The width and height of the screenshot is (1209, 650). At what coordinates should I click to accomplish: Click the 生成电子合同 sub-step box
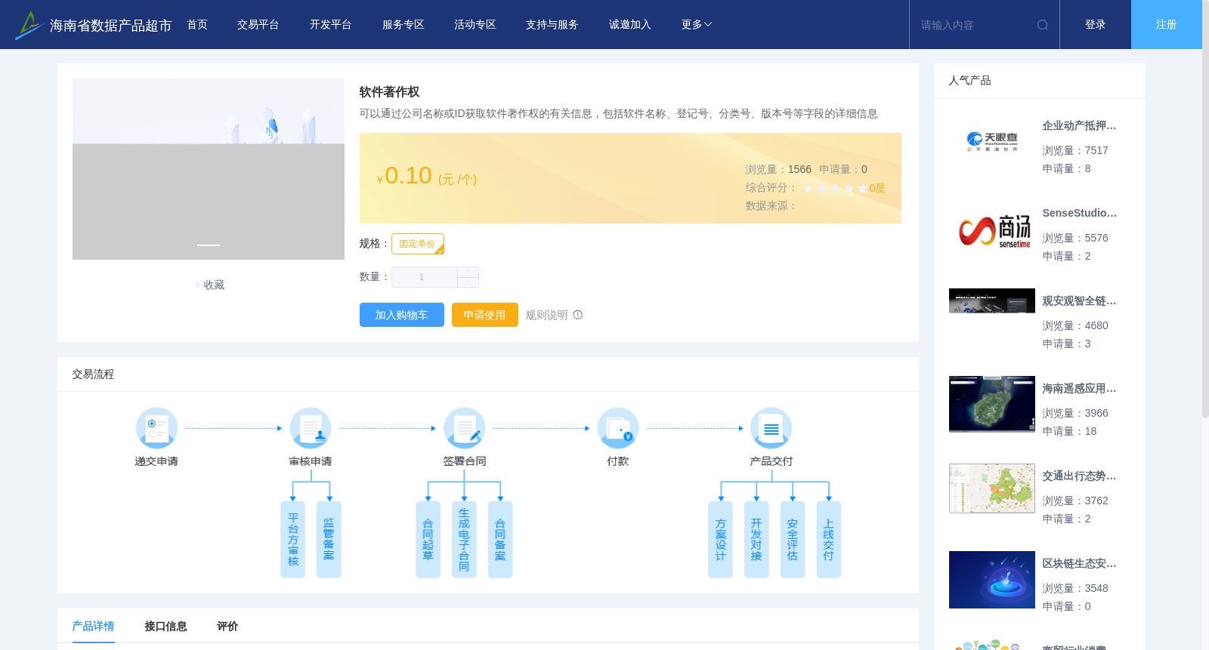pyautogui.click(x=464, y=540)
